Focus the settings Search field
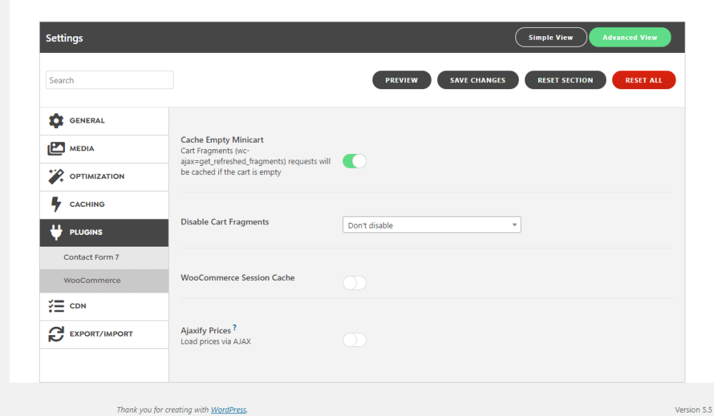 pyautogui.click(x=109, y=80)
